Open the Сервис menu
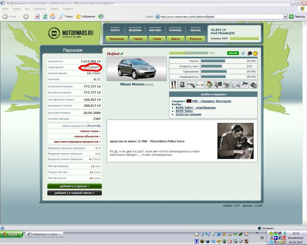The width and height of the screenshot is (307, 245). (x=54, y=9)
